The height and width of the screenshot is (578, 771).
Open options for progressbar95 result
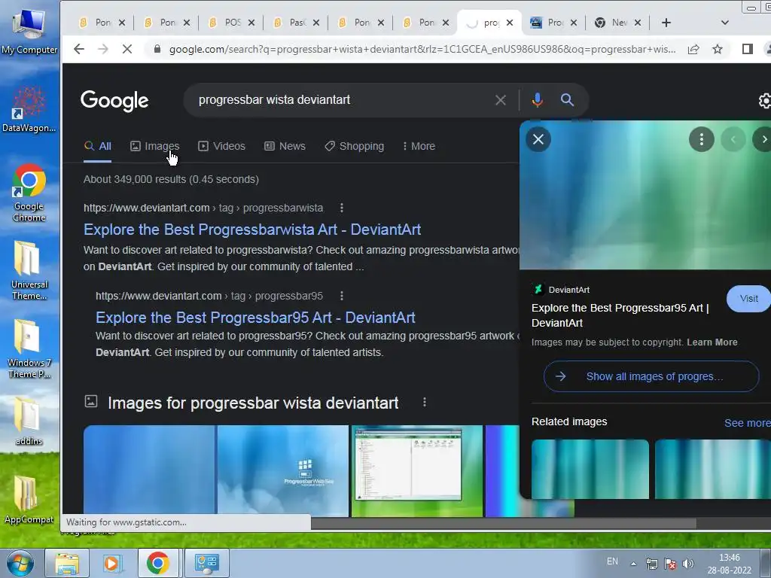click(342, 296)
